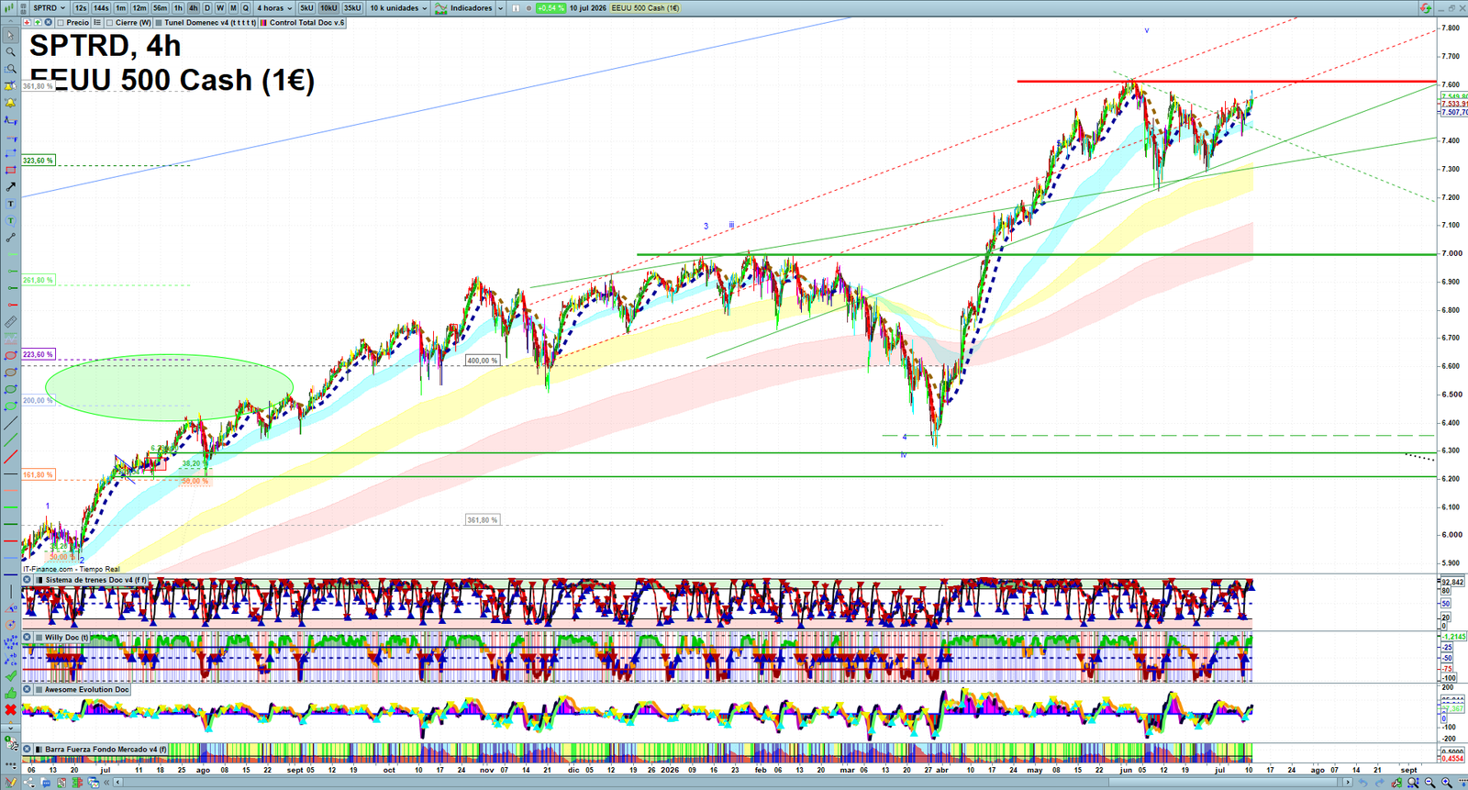Select the W weekly timeframe
The width and height of the screenshot is (1468, 790).
coord(220,8)
